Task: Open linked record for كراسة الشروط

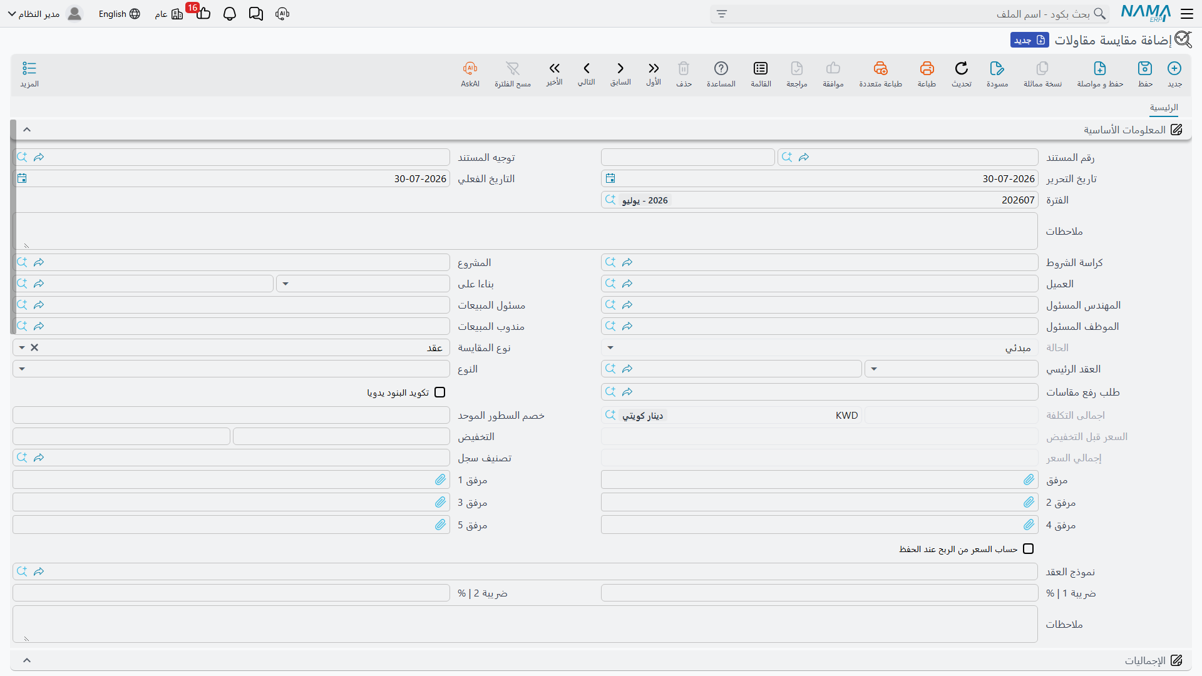Action: coord(627,263)
